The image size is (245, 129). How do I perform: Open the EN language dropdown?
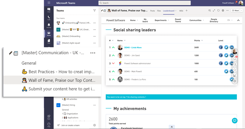point(232,20)
